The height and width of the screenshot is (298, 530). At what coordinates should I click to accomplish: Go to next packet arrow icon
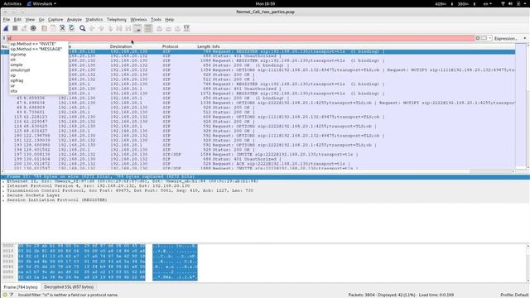click(101, 28)
